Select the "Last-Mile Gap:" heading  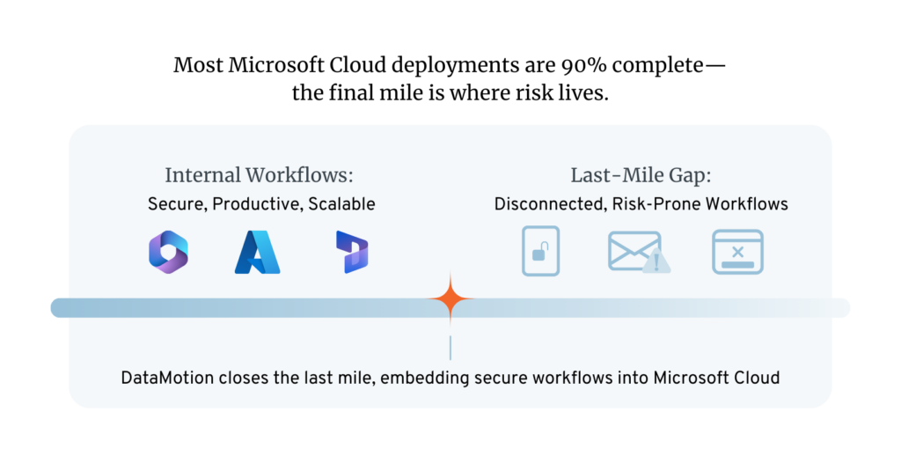(641, 175)
